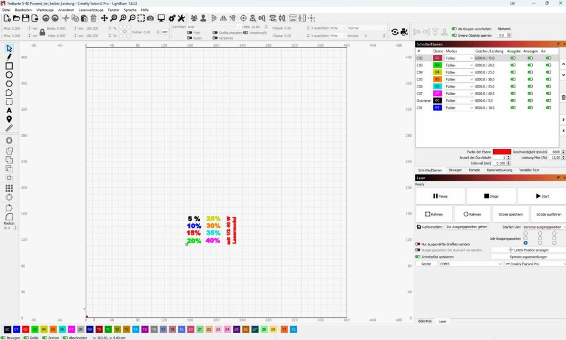Click the Referenzfahrt button

pyautogui.click(x=429, y=227)
